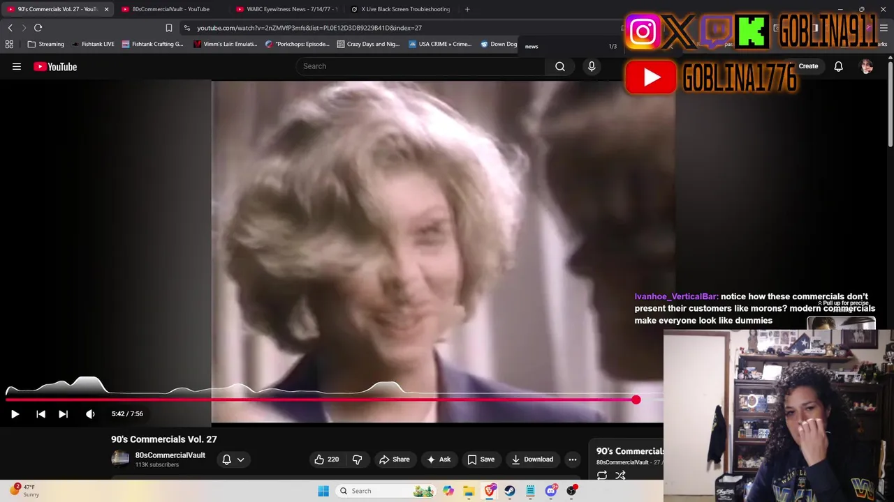Open weather widget showing 47°F Sunny

click(x=24, y=491)
